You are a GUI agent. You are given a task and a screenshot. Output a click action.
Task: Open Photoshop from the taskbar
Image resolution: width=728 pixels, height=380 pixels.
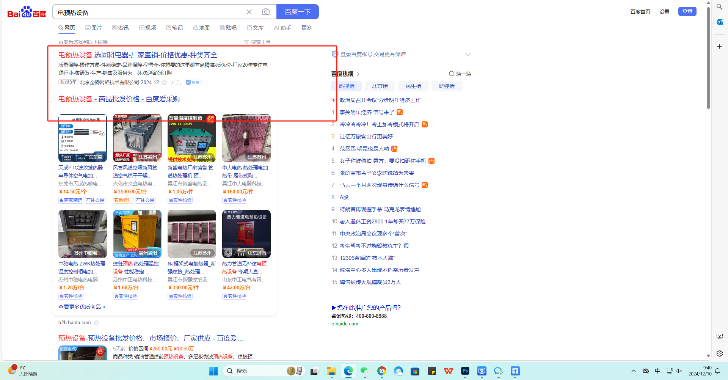[465, 371]
